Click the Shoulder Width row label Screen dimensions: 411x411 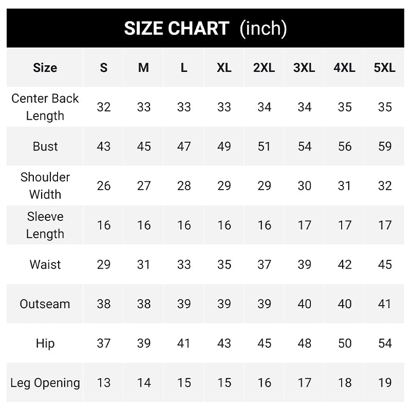(45, 185)
